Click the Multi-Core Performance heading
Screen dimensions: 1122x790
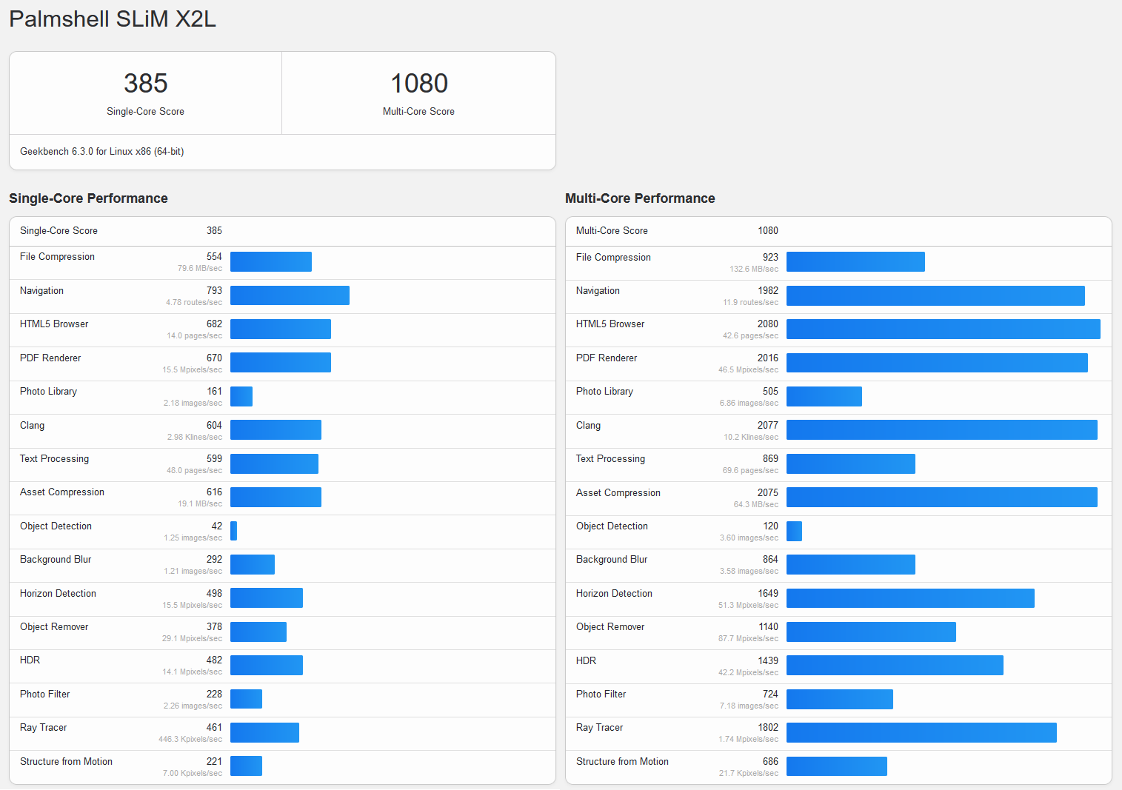pyautogui.click(x=640, y=198)
